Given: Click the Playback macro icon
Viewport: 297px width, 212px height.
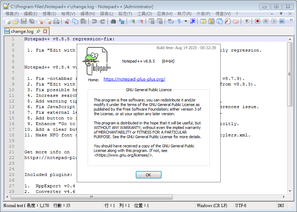Looking at the screenshot, I should click(x=274, y=21).
